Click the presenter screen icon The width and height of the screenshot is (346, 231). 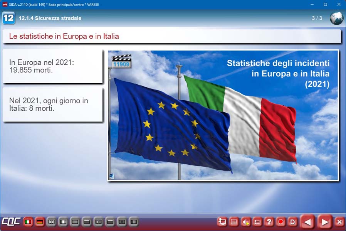pos(222,222)
